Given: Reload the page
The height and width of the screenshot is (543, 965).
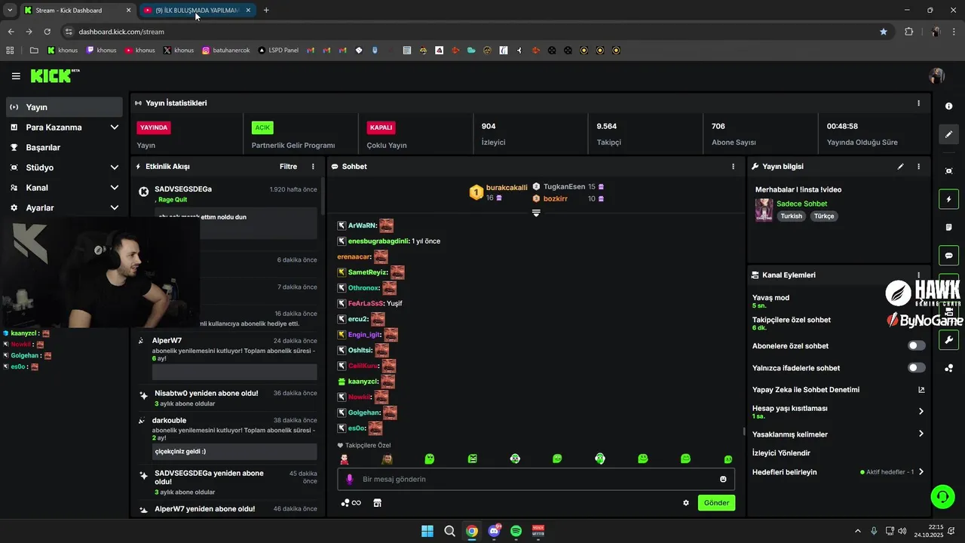Looking at the screenshot, I should [47, 32].
